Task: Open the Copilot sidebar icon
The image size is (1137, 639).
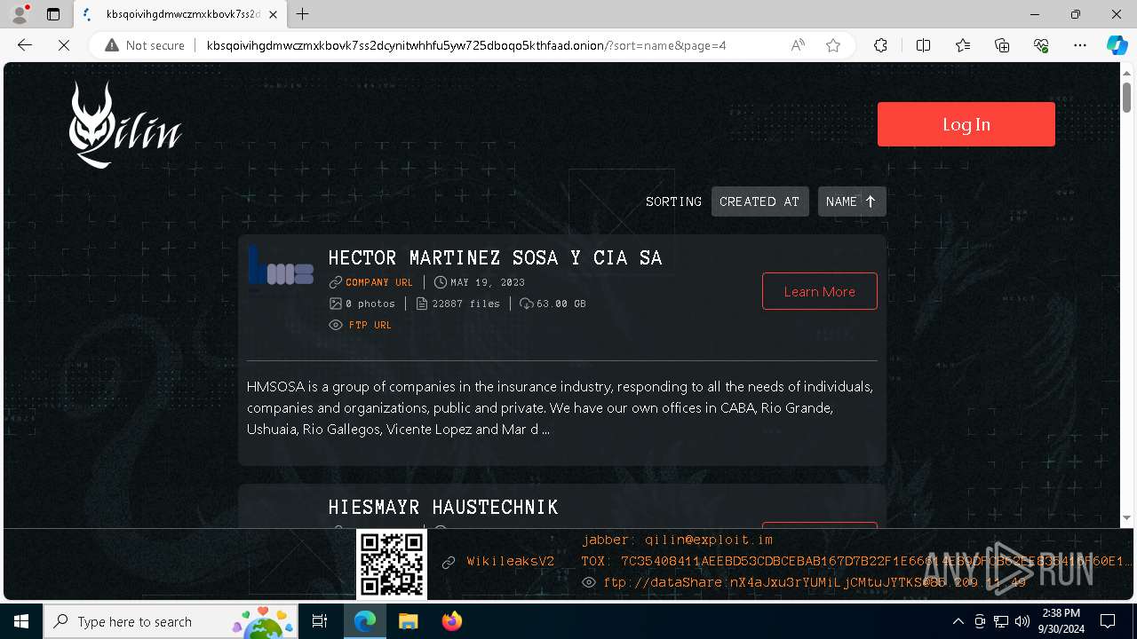Action: (1117, 45)
